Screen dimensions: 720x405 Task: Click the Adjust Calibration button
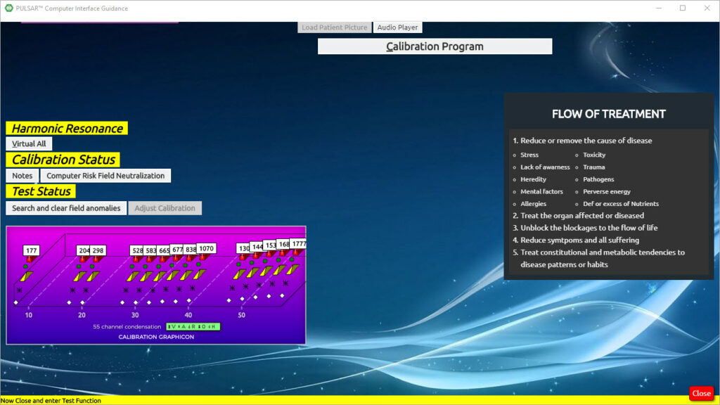point(165,208)
